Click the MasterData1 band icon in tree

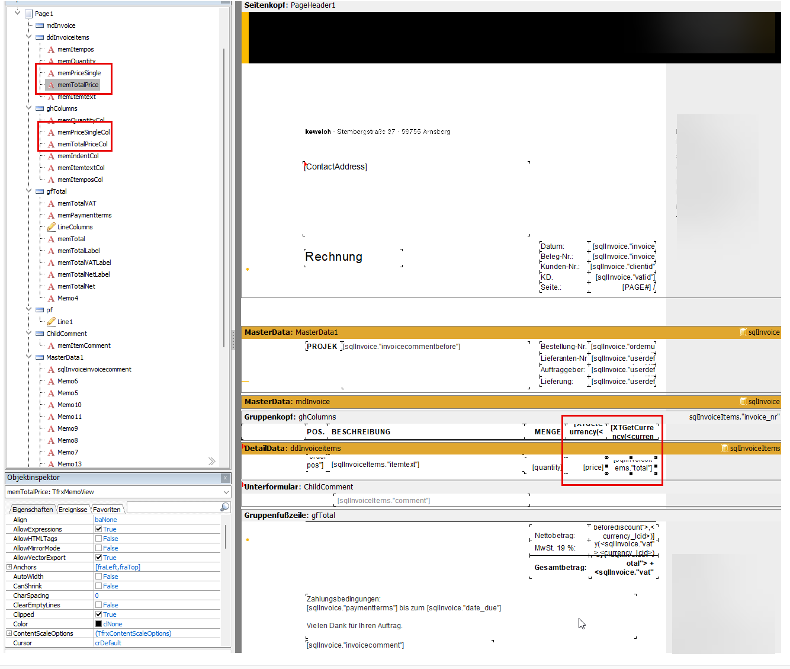tap(40, 357)
